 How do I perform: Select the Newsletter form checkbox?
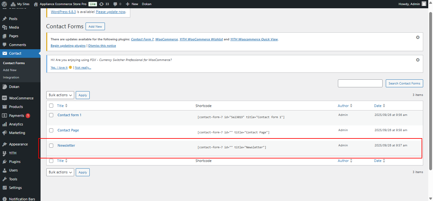51,146
